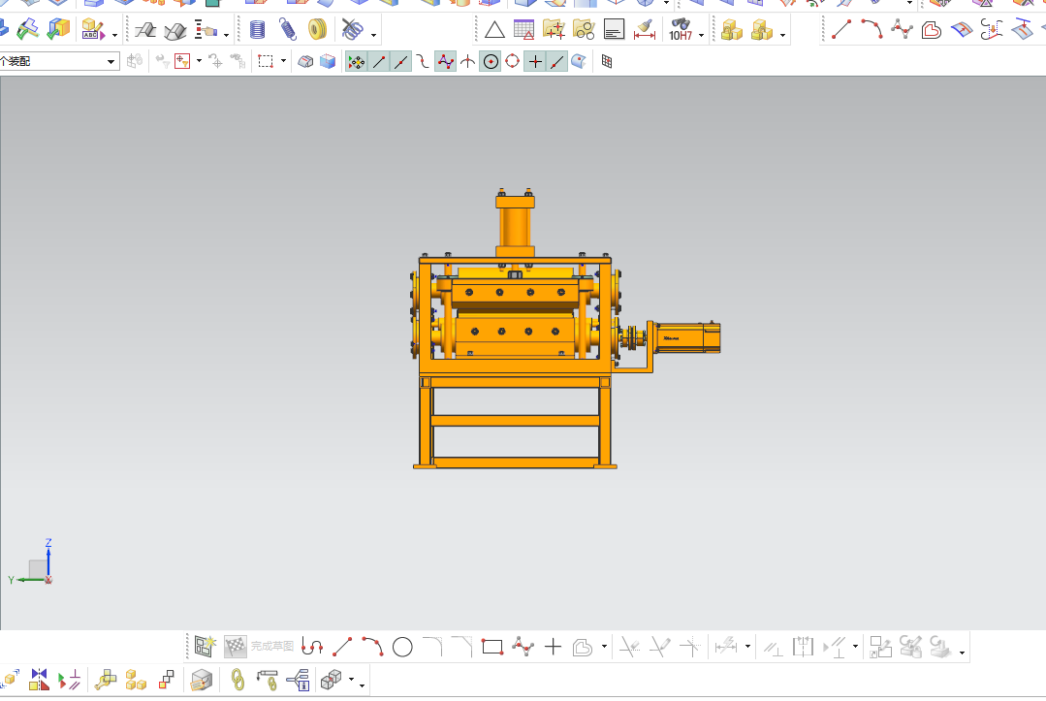
Task: Open the calendar table with triangle icon
Action: [523, 30]
